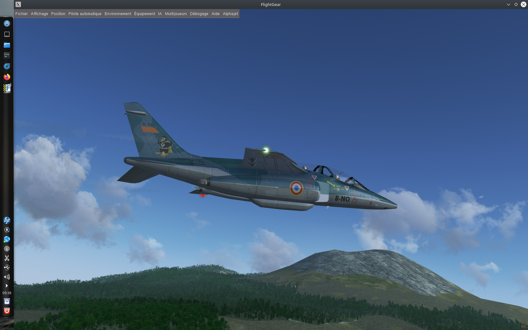Image resolution: width=528 pixels, height=330 pixels.
Task: Click the lock screen icon
Action: coord(7,301)
